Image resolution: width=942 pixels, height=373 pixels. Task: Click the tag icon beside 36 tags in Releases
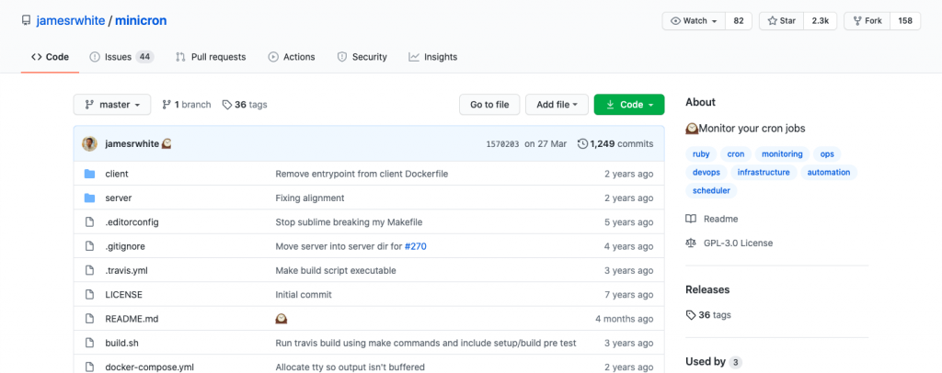(x=691, y=315)
